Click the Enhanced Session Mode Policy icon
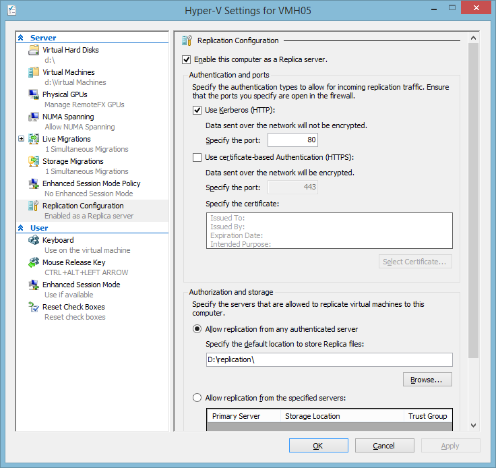 [34, 184]
